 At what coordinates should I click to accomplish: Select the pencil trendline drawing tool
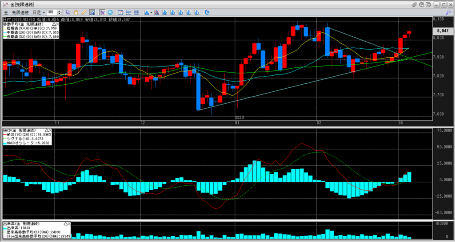click(84, 12)
